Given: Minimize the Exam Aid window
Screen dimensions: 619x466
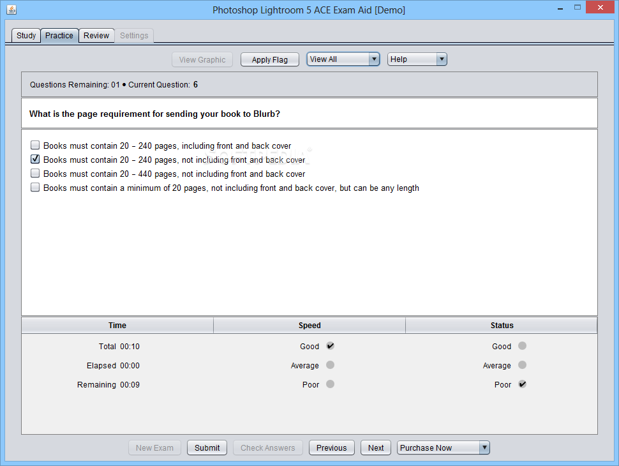Looking at the screenshot, I should 560,8.
